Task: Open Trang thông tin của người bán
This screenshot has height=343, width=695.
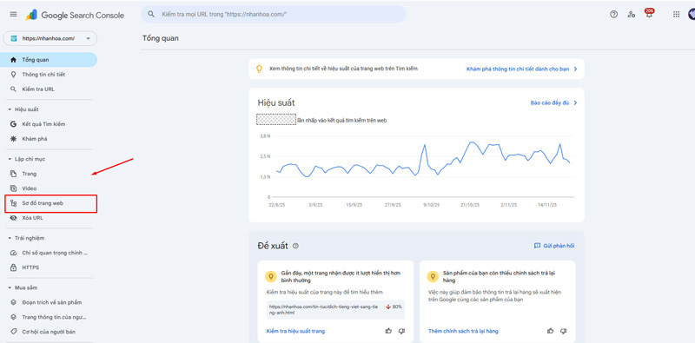Action: 49,317
